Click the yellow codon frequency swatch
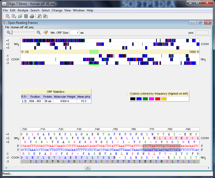Viewport: 215px width, 178px height. pyautogui.click(x=164, y=99)
